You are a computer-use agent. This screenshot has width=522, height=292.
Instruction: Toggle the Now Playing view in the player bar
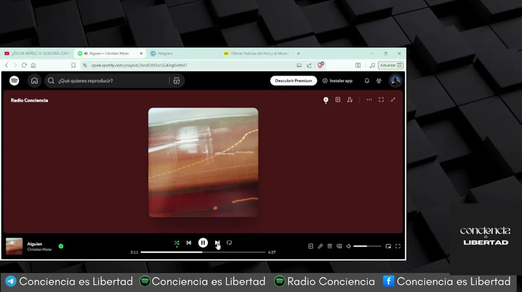(311, 246)
